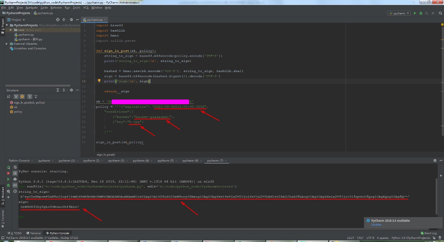
Task: Open console settings gear icon
Action: click(x=8, y=191)
